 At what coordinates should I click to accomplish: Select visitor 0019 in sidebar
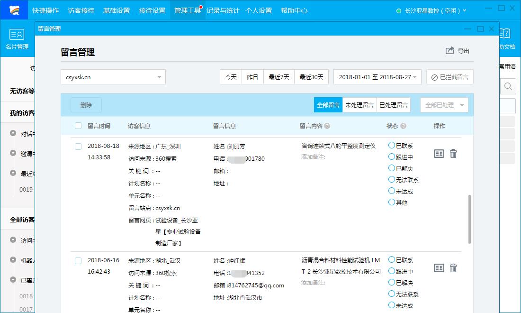pyautogui.click(x=26, y=189)
